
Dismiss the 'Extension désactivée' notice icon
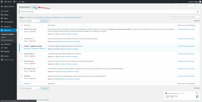[197, 12]
